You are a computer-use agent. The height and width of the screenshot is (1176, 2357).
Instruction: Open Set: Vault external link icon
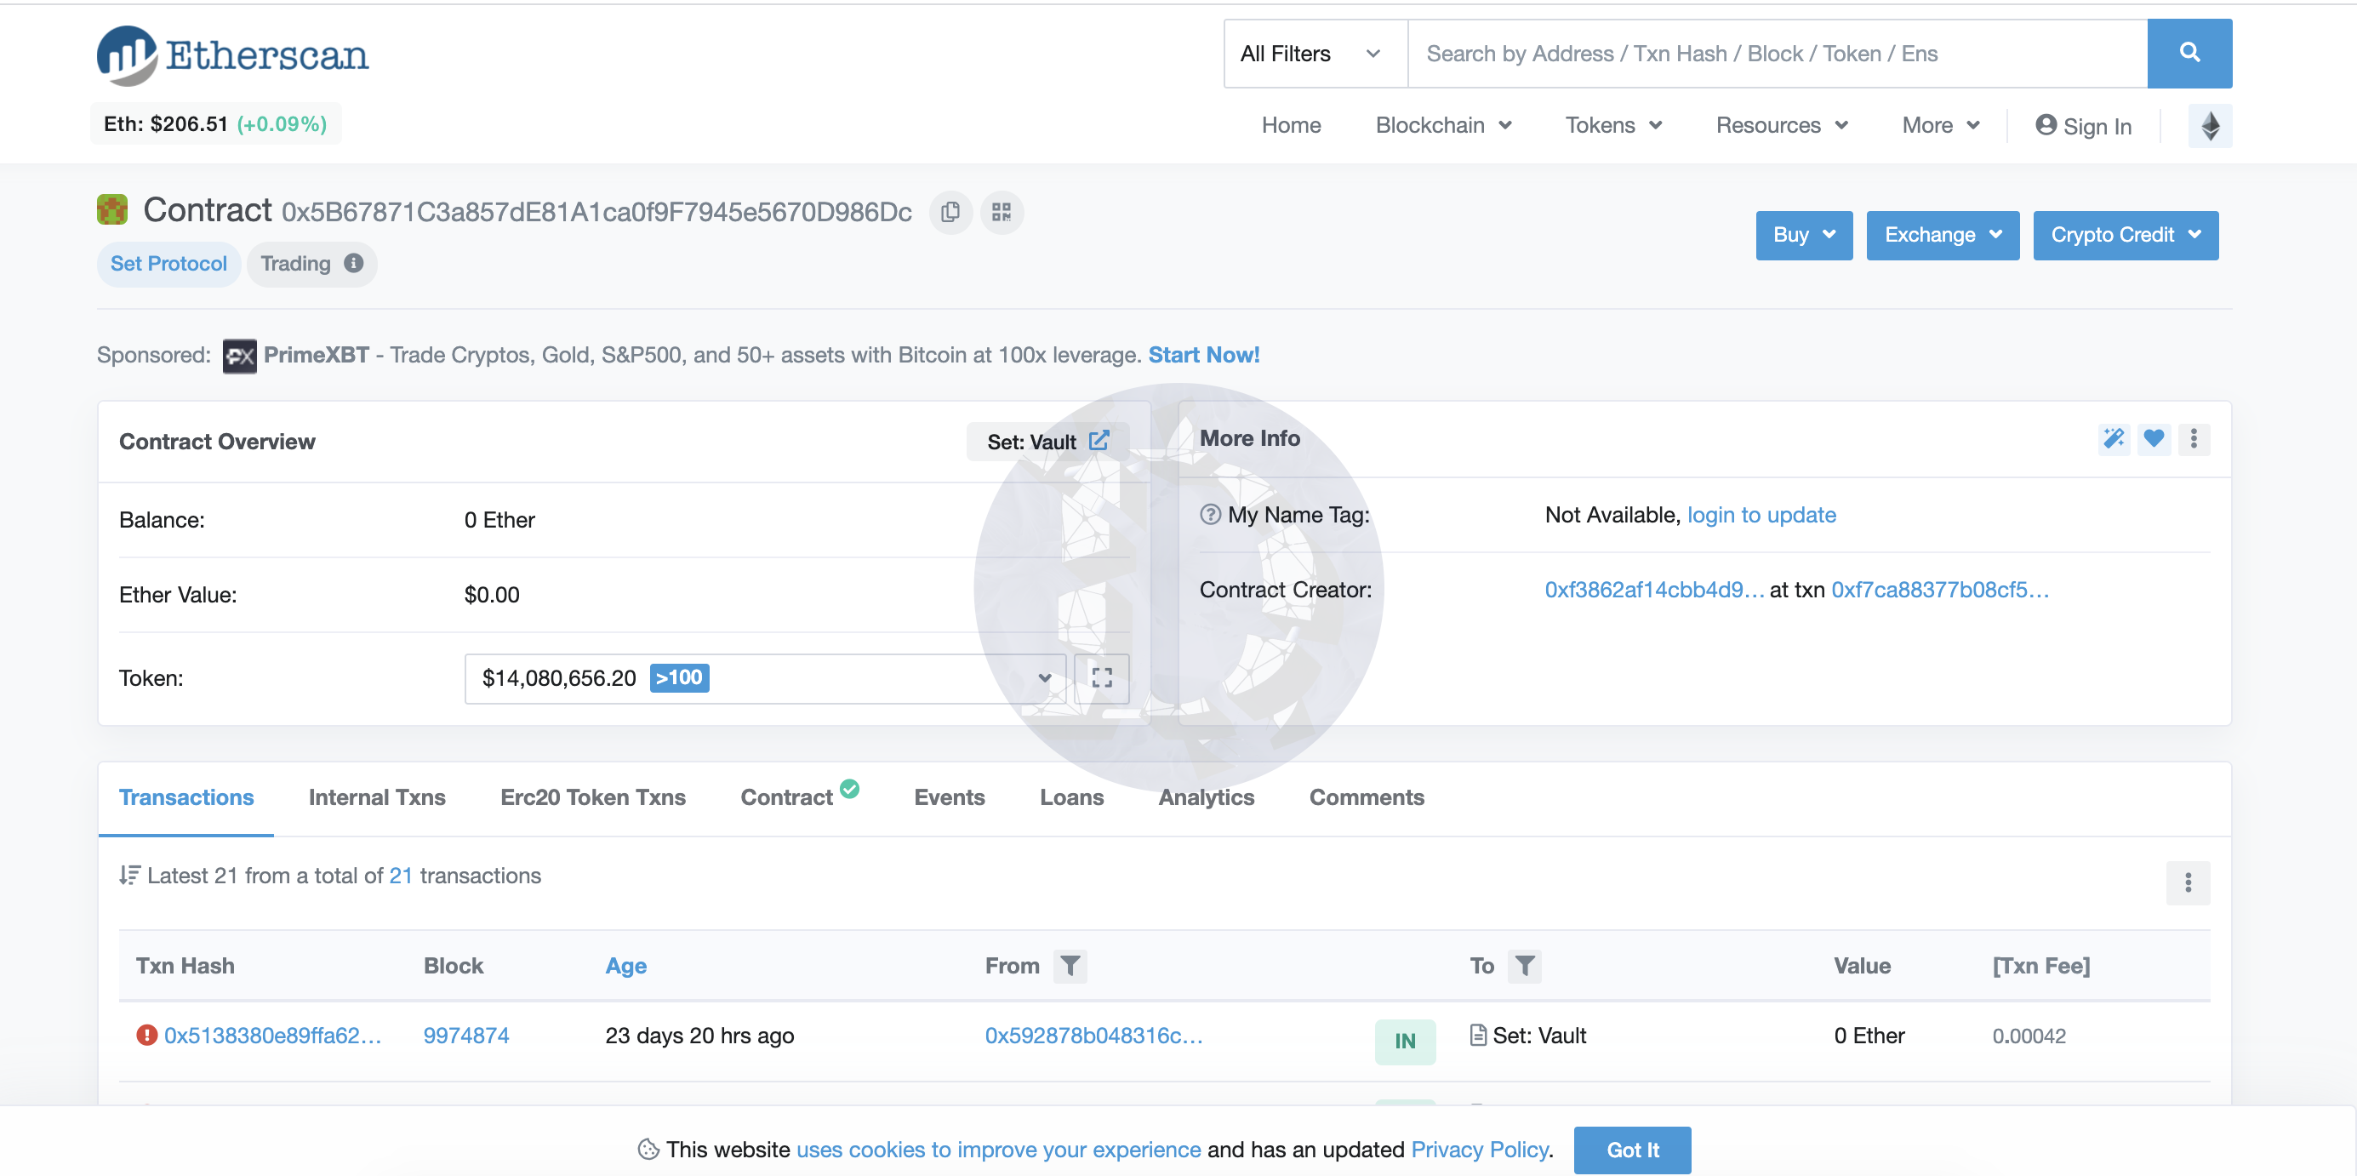tap(1099, 441)
